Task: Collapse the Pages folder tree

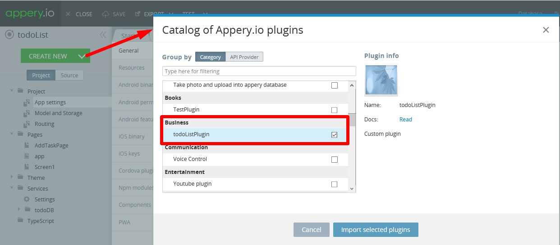Action: pyautogui.click(x=12, y=134)
